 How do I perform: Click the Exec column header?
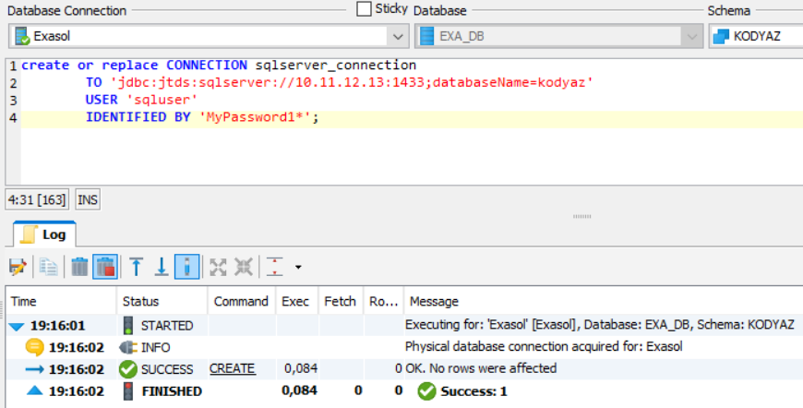point(297,302)
